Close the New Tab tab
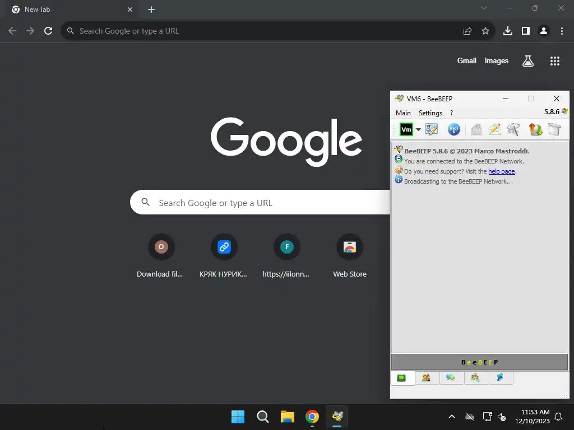Viewport: 574px width, 430px height. click(130, 10)
